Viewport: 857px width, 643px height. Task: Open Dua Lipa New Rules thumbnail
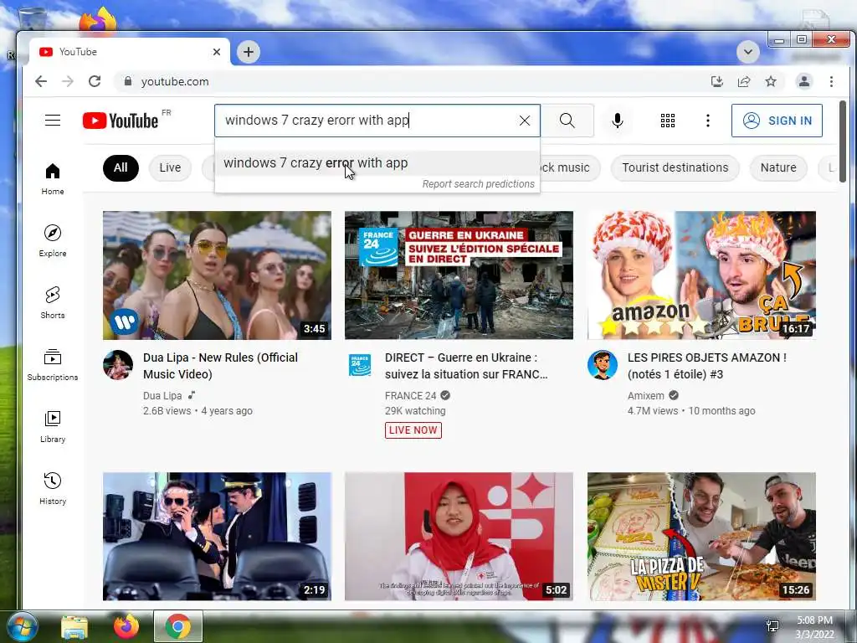217,275
